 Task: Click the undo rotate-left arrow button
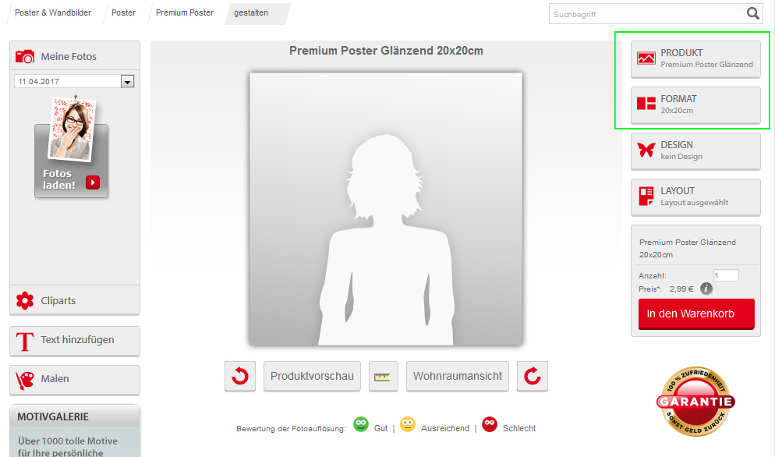pos(240,376)
